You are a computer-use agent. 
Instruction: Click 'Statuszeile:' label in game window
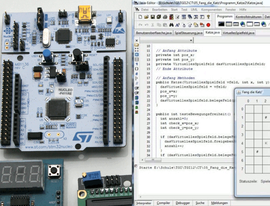click(x=248, y=181)
